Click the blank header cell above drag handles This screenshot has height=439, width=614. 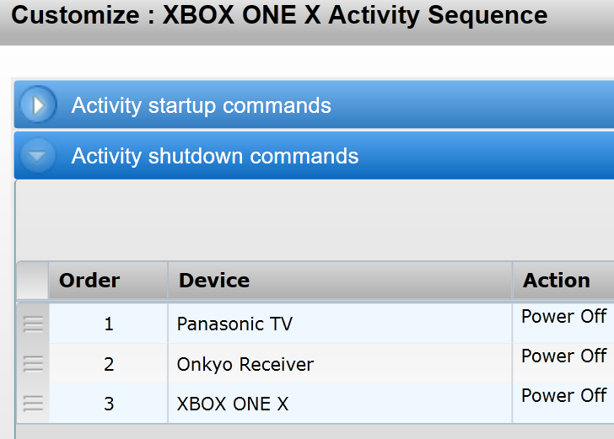33,280
